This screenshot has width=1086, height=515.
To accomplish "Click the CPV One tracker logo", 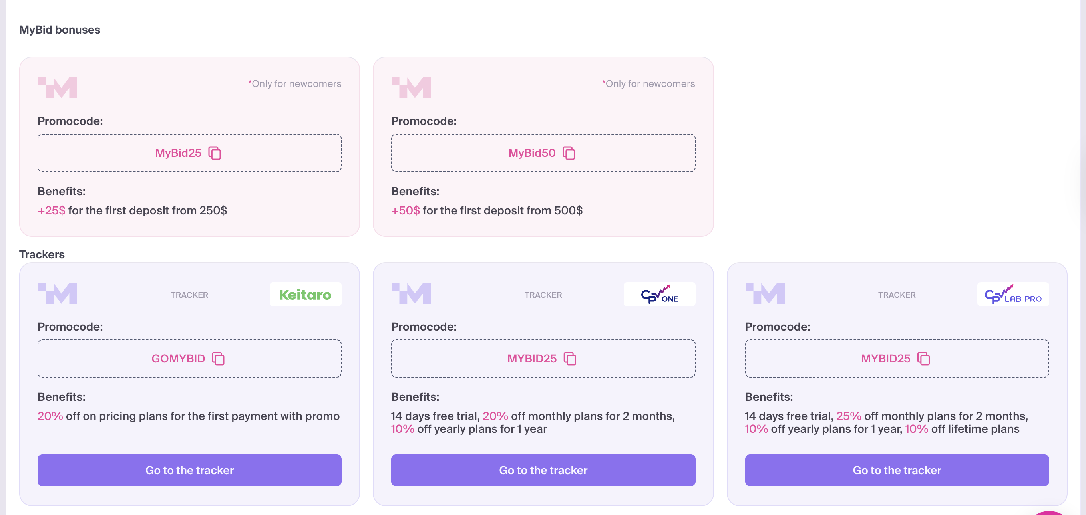I will coord(659,294).
